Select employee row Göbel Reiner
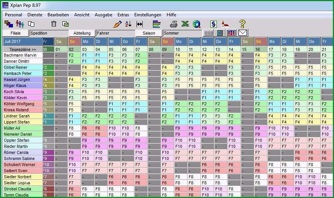This screenshot has height=198, width=334. tap(22, 67)
